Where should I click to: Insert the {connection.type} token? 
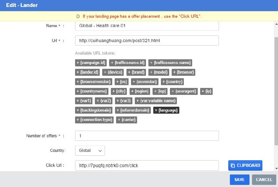(x=95, y=120)
